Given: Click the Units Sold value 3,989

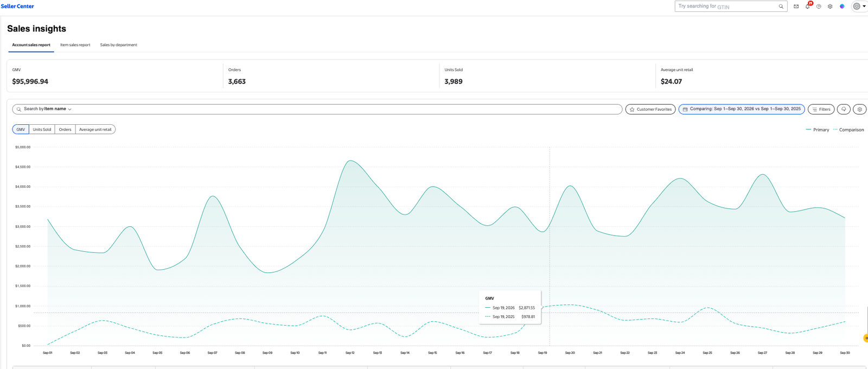Looking at the screenshot, I should [x=454, y=81].
